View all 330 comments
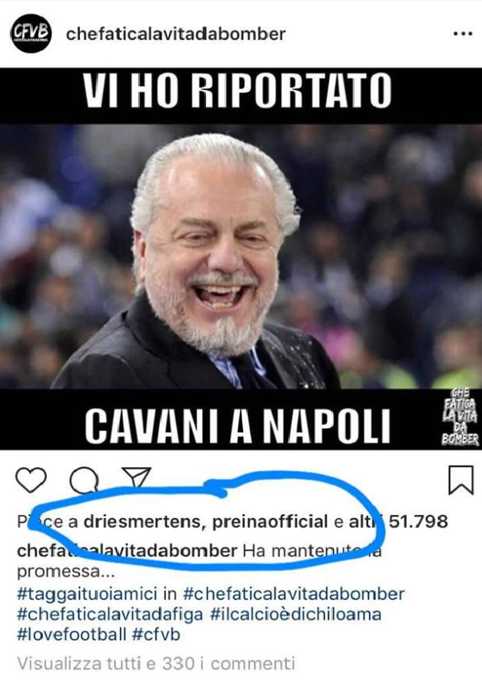Screen dimensions: 482x684 tap(156, 663)
